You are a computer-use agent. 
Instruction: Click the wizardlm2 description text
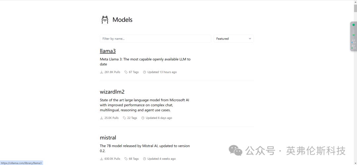tap(144, 105)
